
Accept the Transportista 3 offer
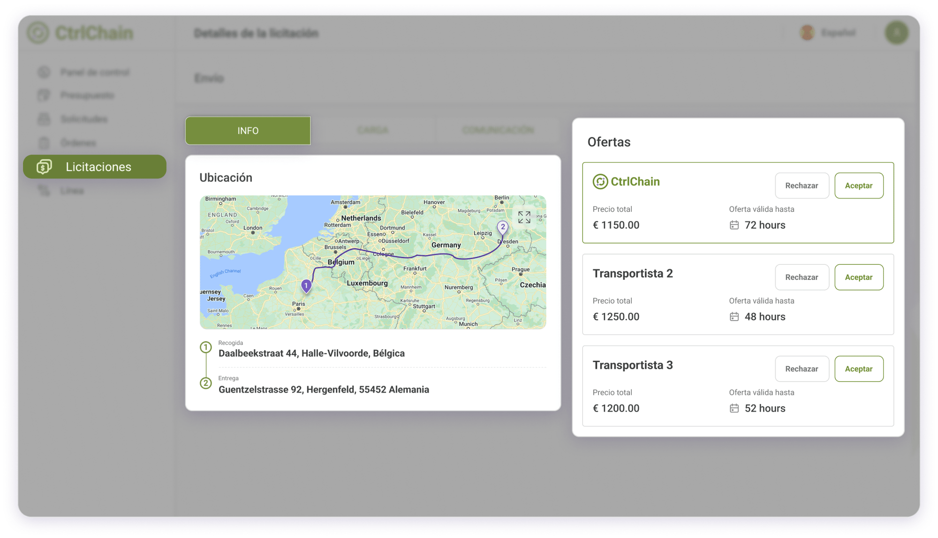(x=859, y=369)
